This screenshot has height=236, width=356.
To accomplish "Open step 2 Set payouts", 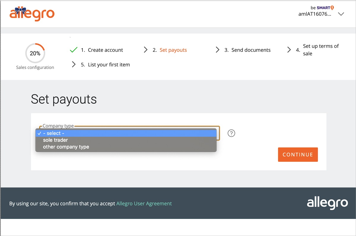I will tap(173, 50).
